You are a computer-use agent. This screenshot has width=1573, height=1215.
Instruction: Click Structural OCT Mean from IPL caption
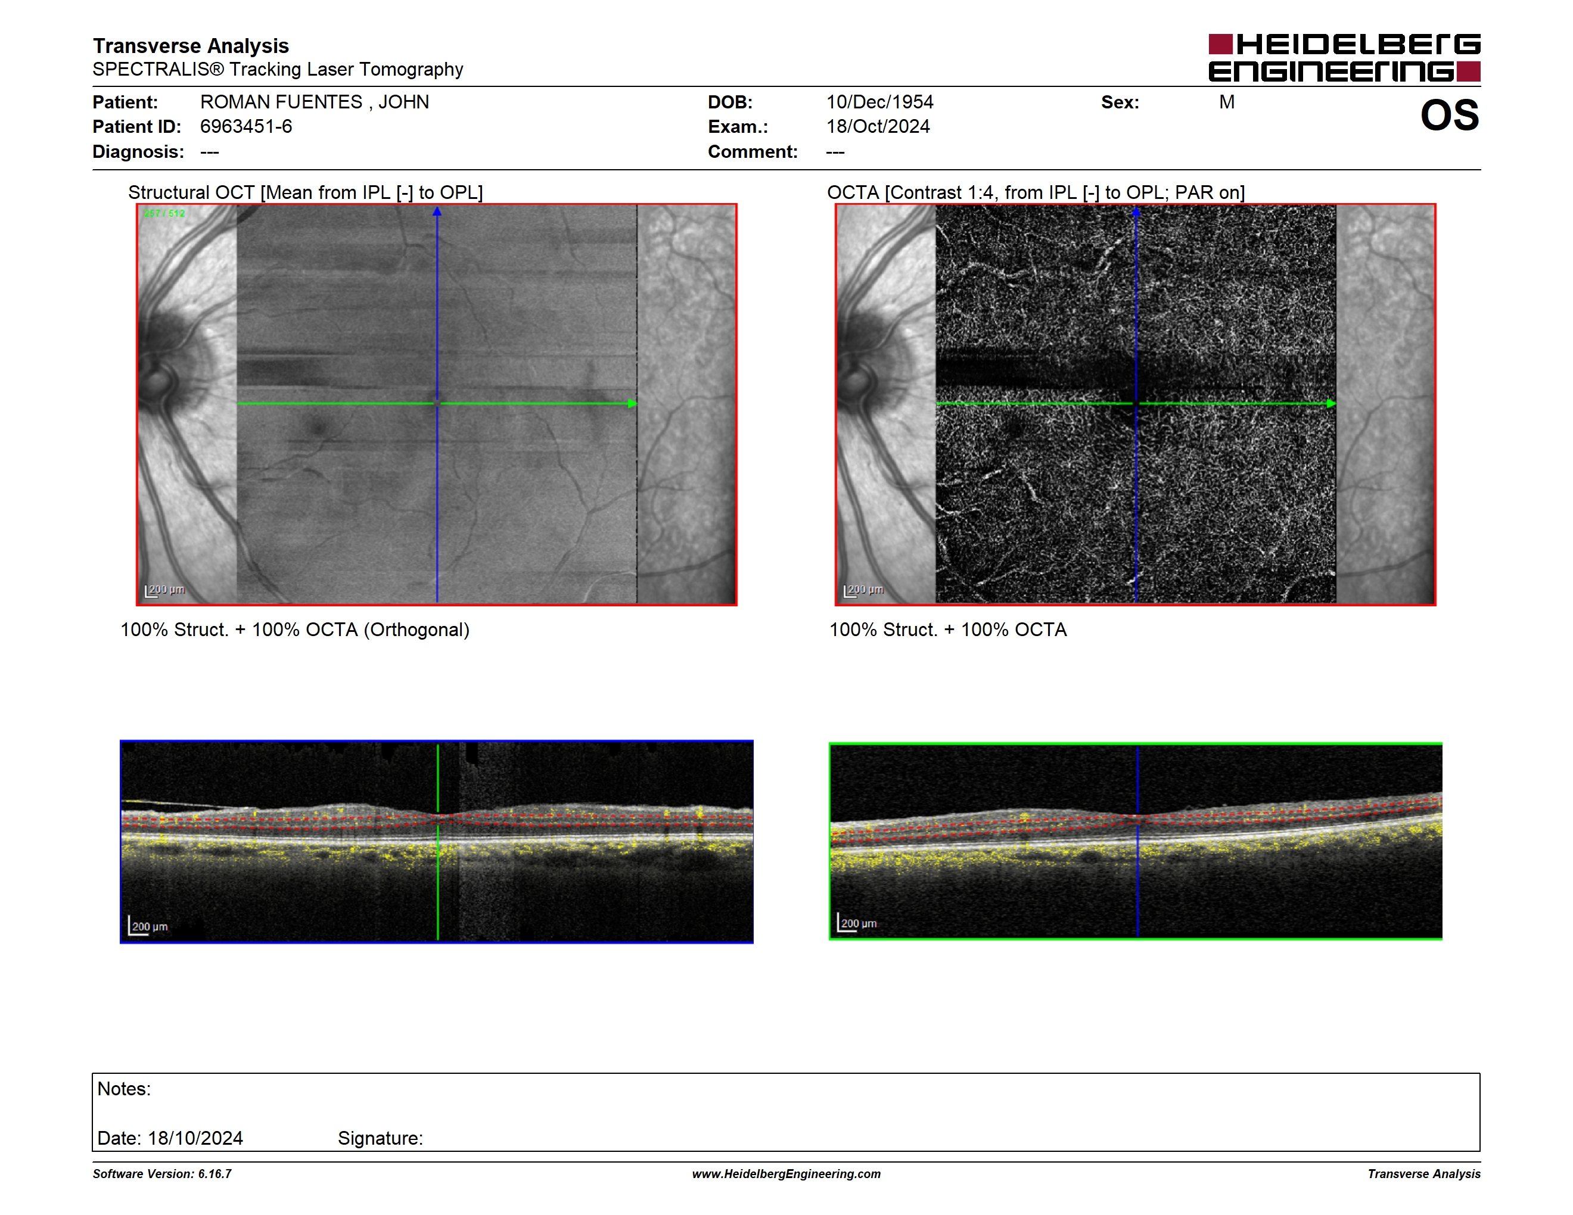pos(306,192)
